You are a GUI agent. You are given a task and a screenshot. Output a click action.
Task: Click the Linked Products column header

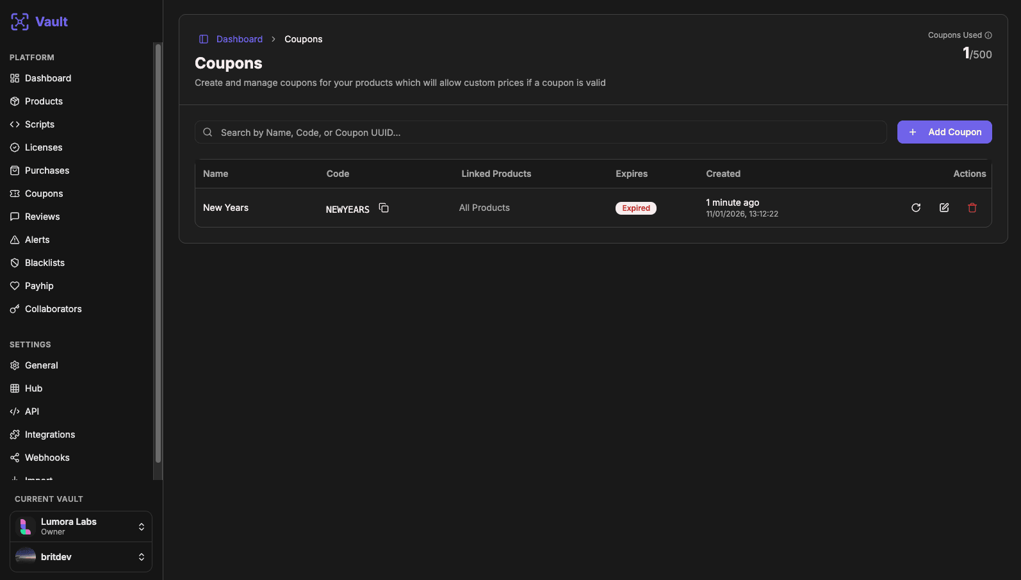(496, 174)
